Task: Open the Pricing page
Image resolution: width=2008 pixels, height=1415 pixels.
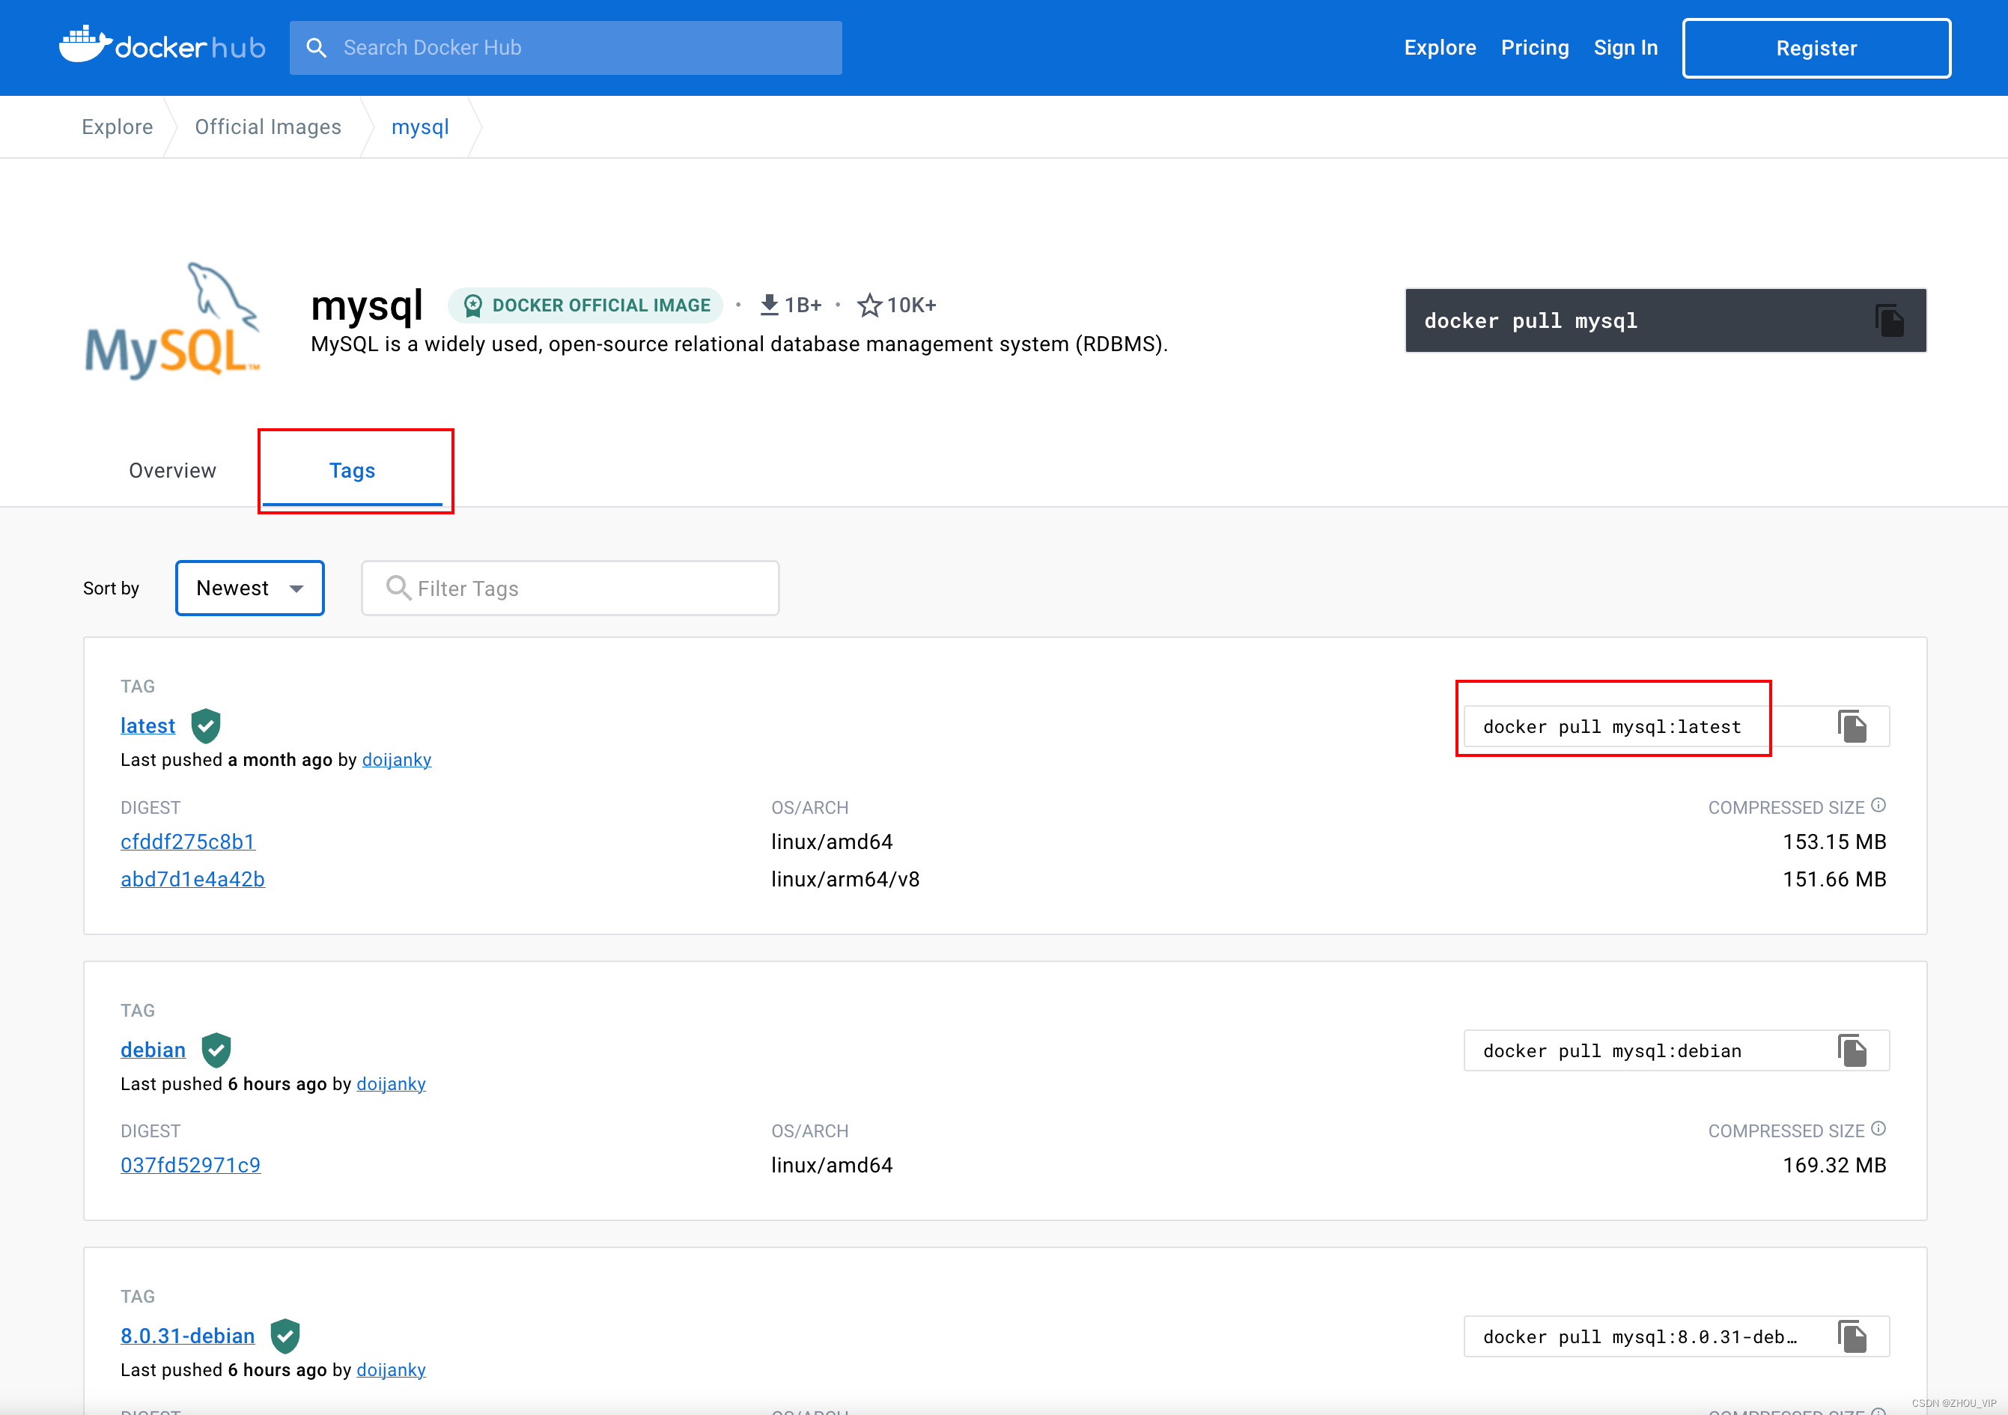Action: tap(1535, 47)
